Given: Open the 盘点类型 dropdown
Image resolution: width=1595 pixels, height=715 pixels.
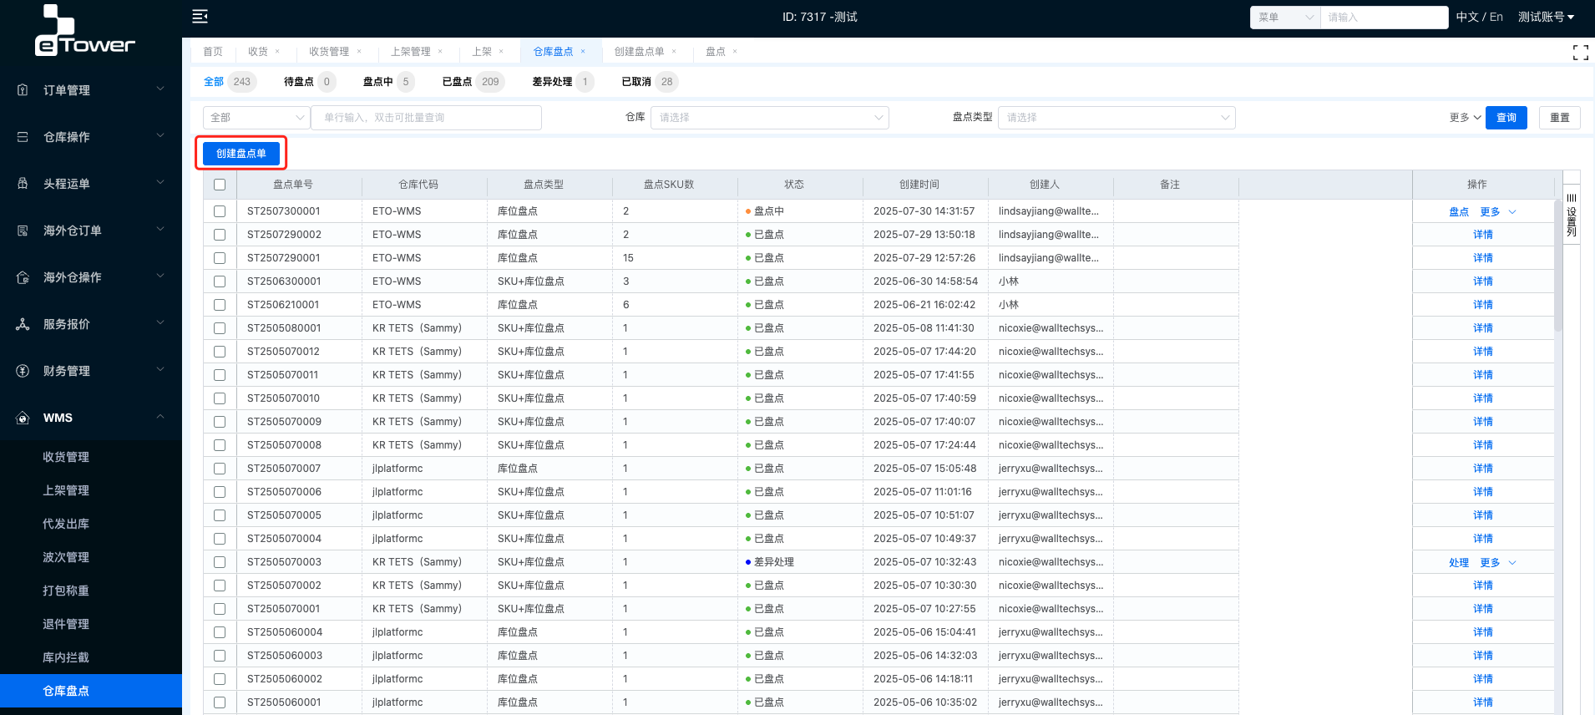Looking at the screenshot, I should click(x=1116, y=118).
